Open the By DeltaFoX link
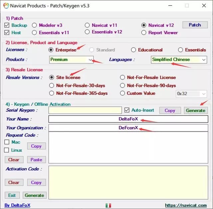The width and height of the screenshot is (213, 209). 17,205
